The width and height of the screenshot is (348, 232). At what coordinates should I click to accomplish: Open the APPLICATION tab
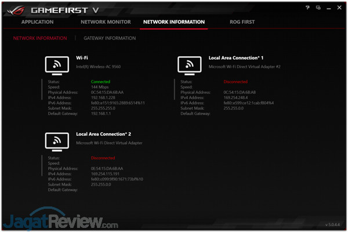[x=37, y=22]
